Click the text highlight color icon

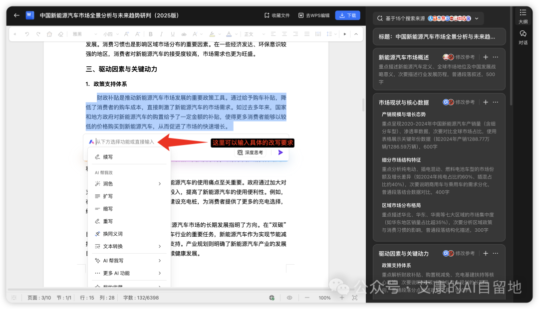212,34
